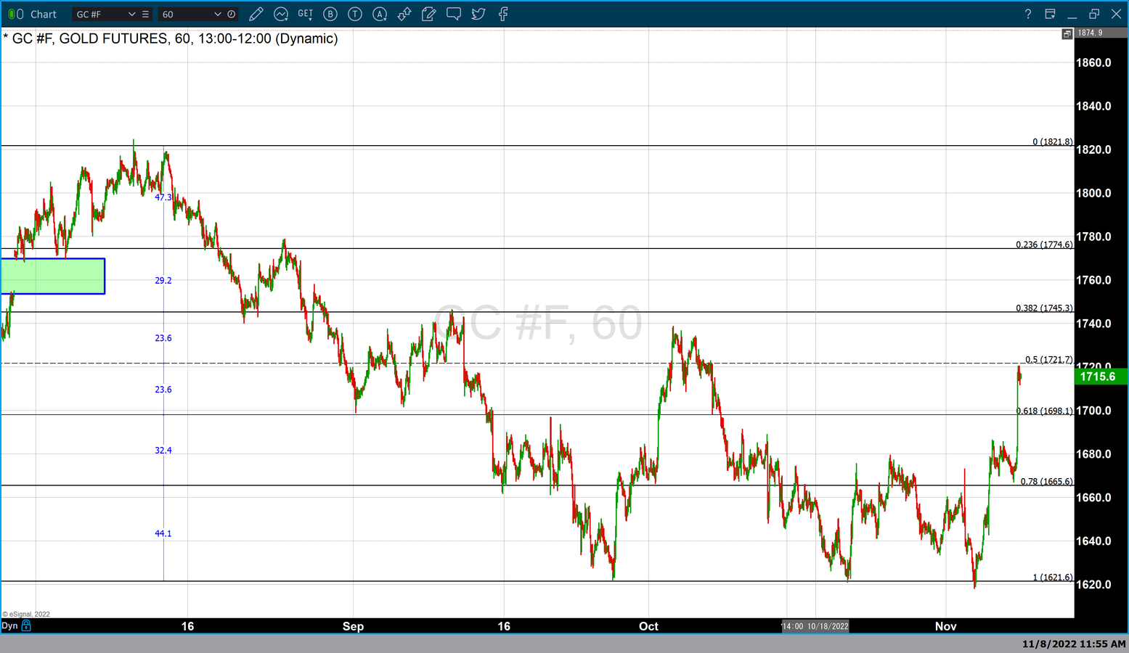Open the window layout dropdown icon
Viewport: 1129px width, 653px height.
[x=1050, y=14]
